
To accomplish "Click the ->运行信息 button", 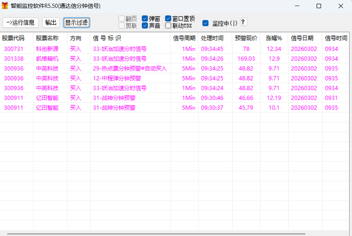I will click(x=20, y=22).
